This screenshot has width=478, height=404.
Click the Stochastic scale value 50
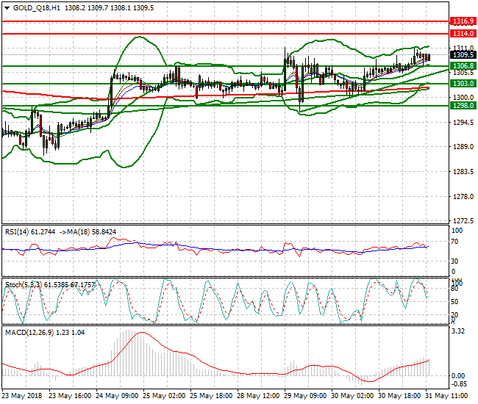click(454, 302)
